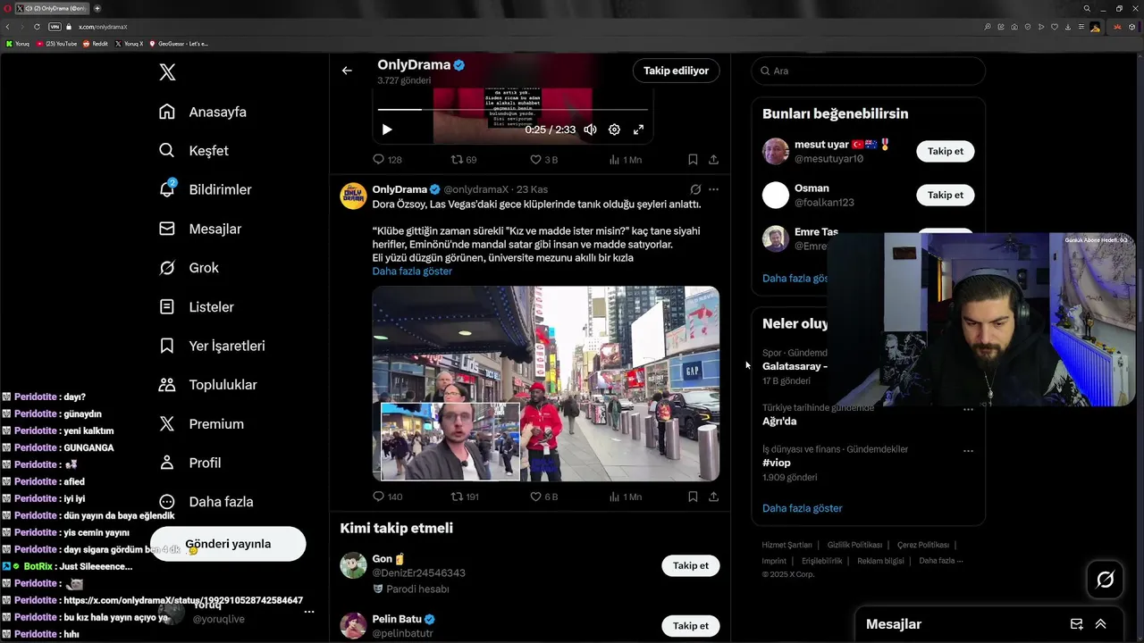Open Keşfet explore page
The image size is (1144, 643).
pos(194,151)
